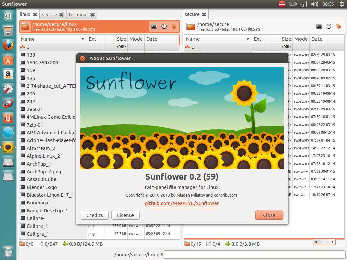The image size is (347, 260).
Task: Click history clock icon in left panel
Action: 164,26
